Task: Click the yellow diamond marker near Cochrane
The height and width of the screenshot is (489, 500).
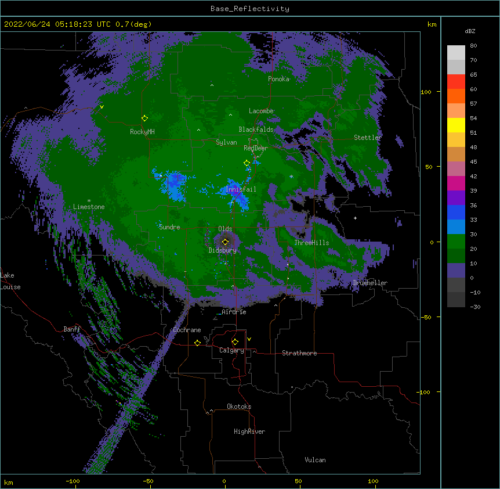Action: [x=197, y=343]
